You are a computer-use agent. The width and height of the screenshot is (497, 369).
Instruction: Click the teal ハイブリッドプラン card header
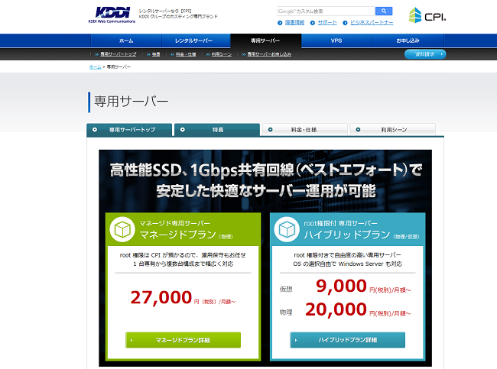pos(348,229)
